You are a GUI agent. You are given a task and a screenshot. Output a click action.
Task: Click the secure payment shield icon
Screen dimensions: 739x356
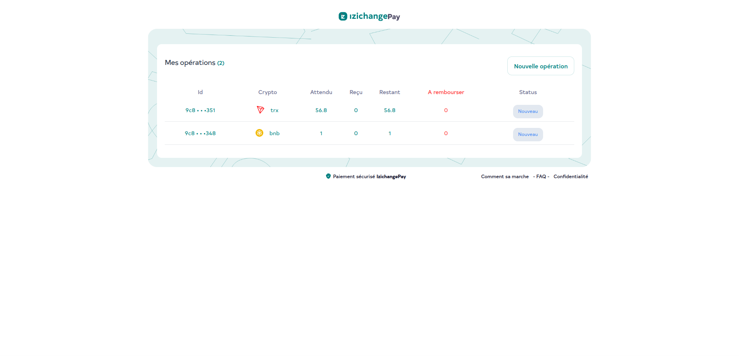click(328, 176)
